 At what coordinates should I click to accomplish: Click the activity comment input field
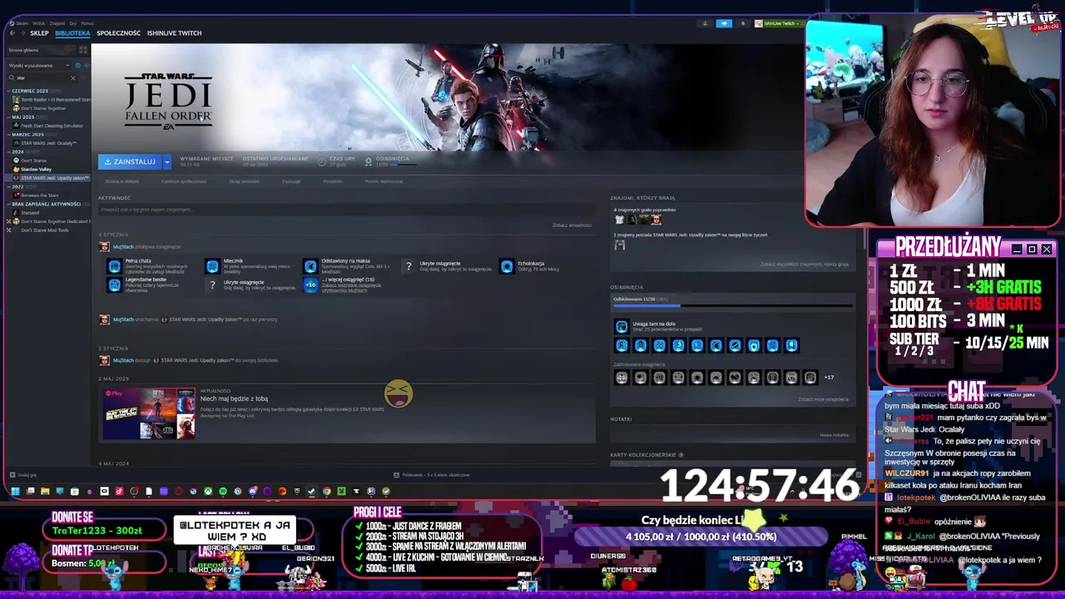point(345,210)
